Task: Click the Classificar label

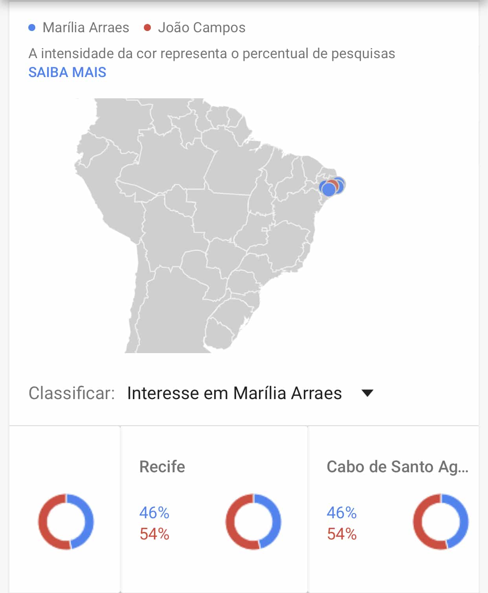Action: click(72, 393)
